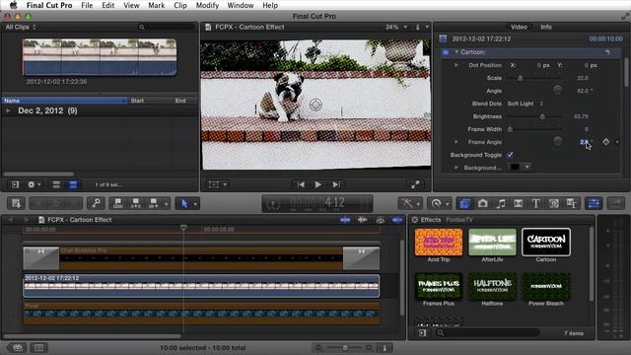Toggle timeline snapping

(397, 220)
